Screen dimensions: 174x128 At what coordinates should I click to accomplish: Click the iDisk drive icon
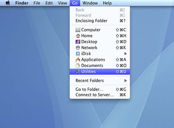point(78,54)
